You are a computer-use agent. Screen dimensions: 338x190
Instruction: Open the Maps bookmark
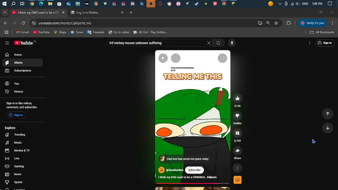point(60,32)
